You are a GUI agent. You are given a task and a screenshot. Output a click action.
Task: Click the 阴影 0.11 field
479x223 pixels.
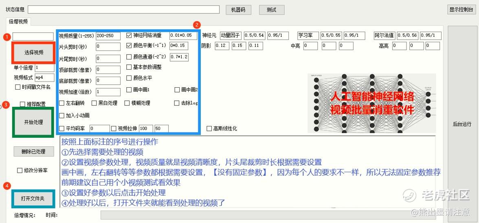256,46
